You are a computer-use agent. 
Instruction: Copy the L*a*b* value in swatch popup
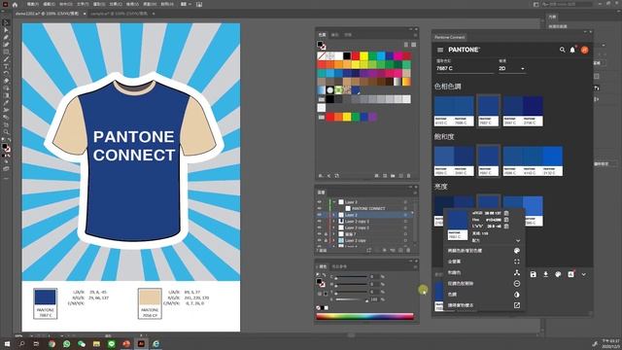(506, 227)
